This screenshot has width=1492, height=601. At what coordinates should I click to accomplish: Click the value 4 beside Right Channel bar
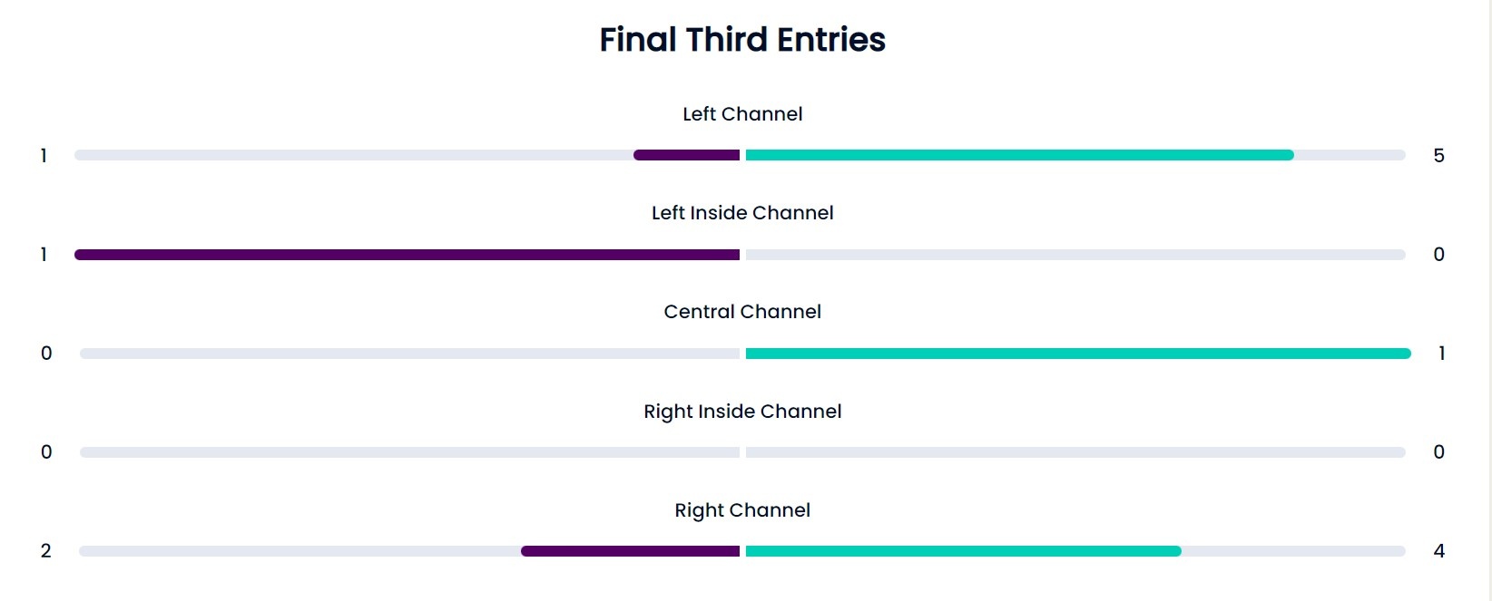click(x=1438, y=551)
